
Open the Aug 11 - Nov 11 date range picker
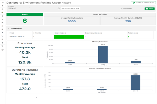click(x=70, y=9)
